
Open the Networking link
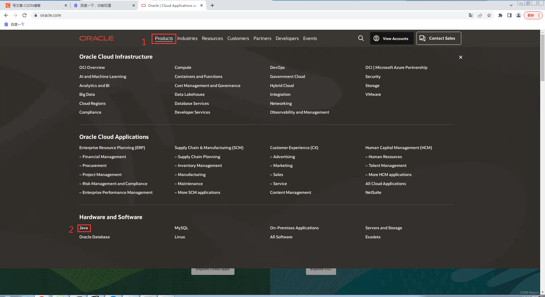[281, 103]
